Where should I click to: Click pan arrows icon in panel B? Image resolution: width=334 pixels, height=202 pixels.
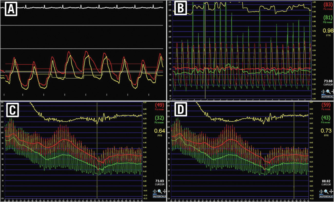click(332, 91)
